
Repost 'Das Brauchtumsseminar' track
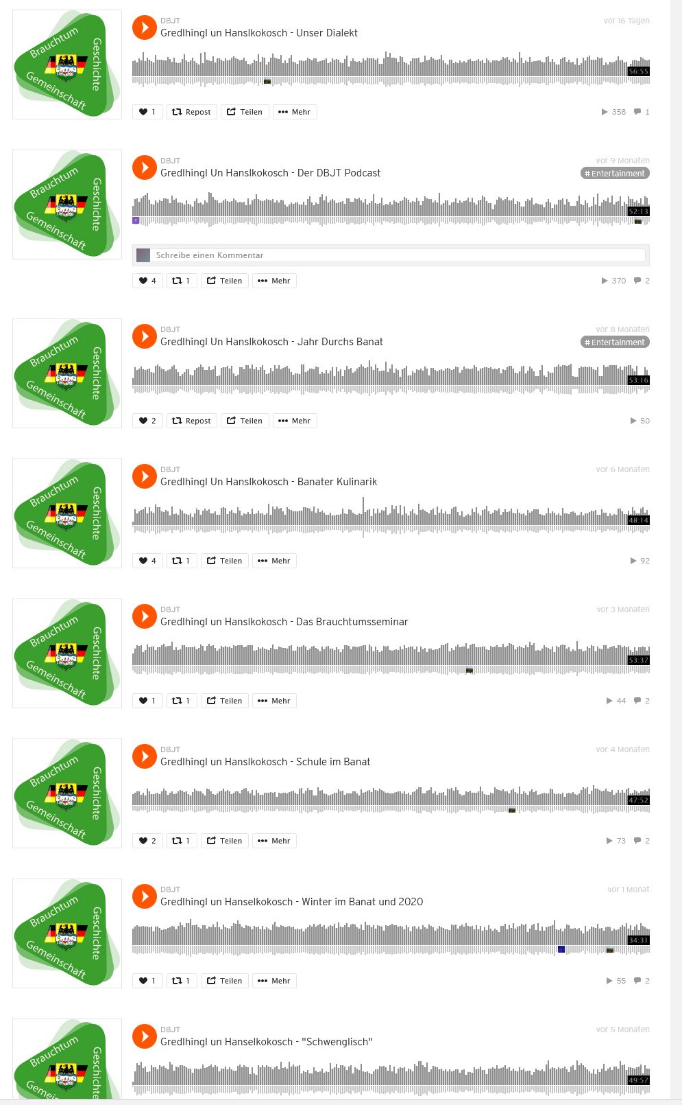click(182, 701)
